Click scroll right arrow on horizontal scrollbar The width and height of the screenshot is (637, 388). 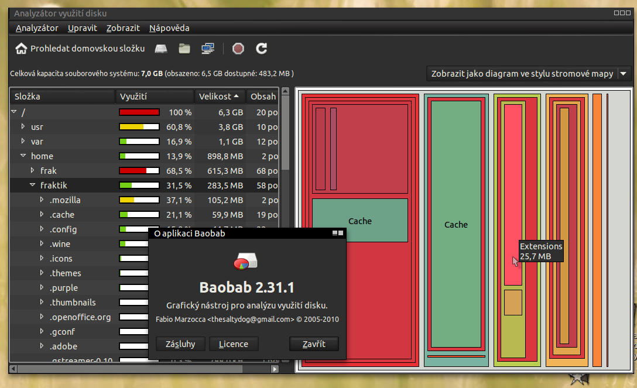[x=275, y=369]
